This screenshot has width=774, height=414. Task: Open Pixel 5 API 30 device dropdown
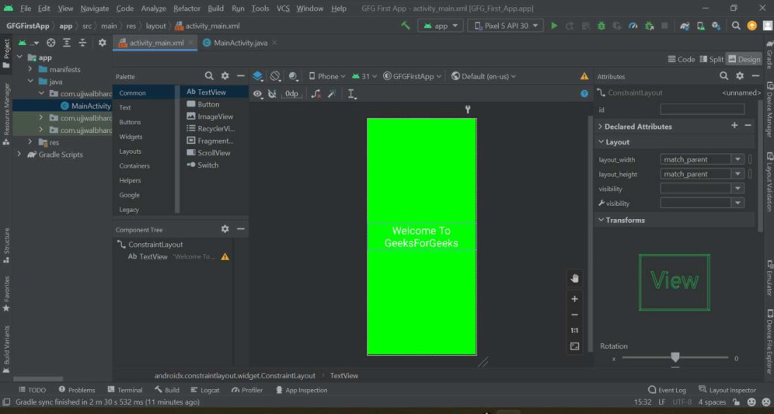505,26
